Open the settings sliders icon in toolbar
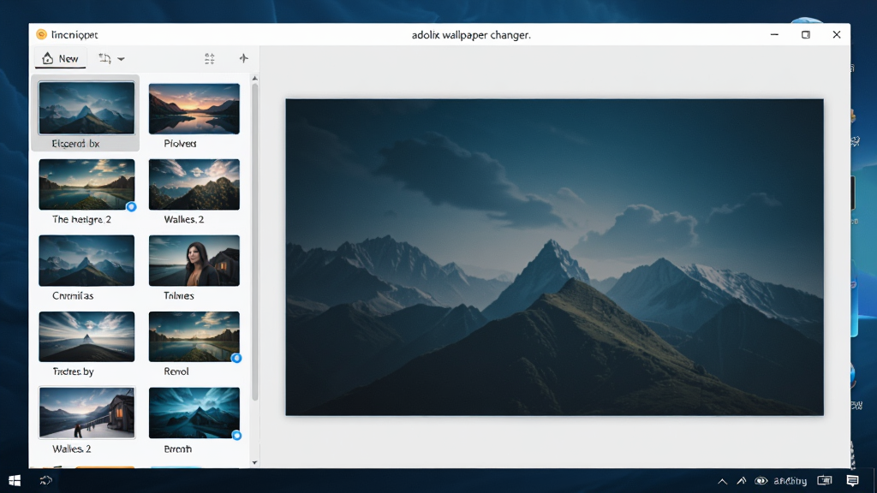 click(x=209, y=58)
